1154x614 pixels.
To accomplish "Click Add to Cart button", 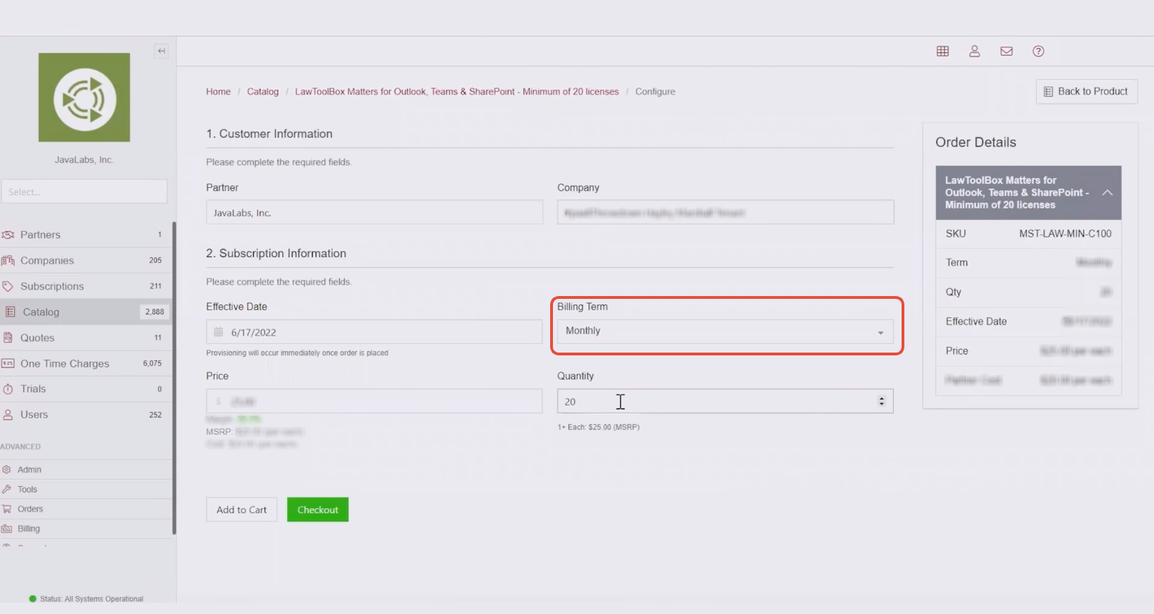I will click(242, 509).
